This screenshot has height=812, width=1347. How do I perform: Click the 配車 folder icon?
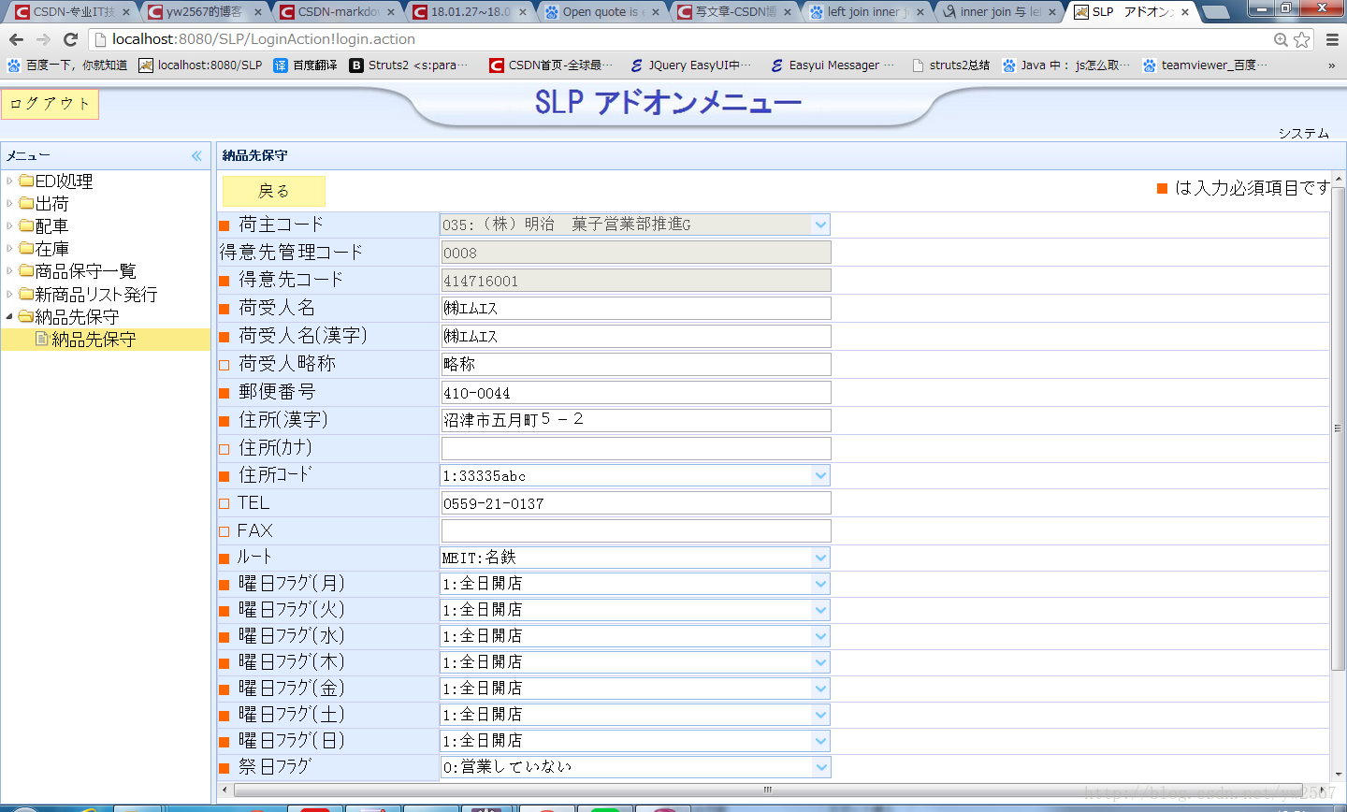pyautogui.click(x=26, y=225)
